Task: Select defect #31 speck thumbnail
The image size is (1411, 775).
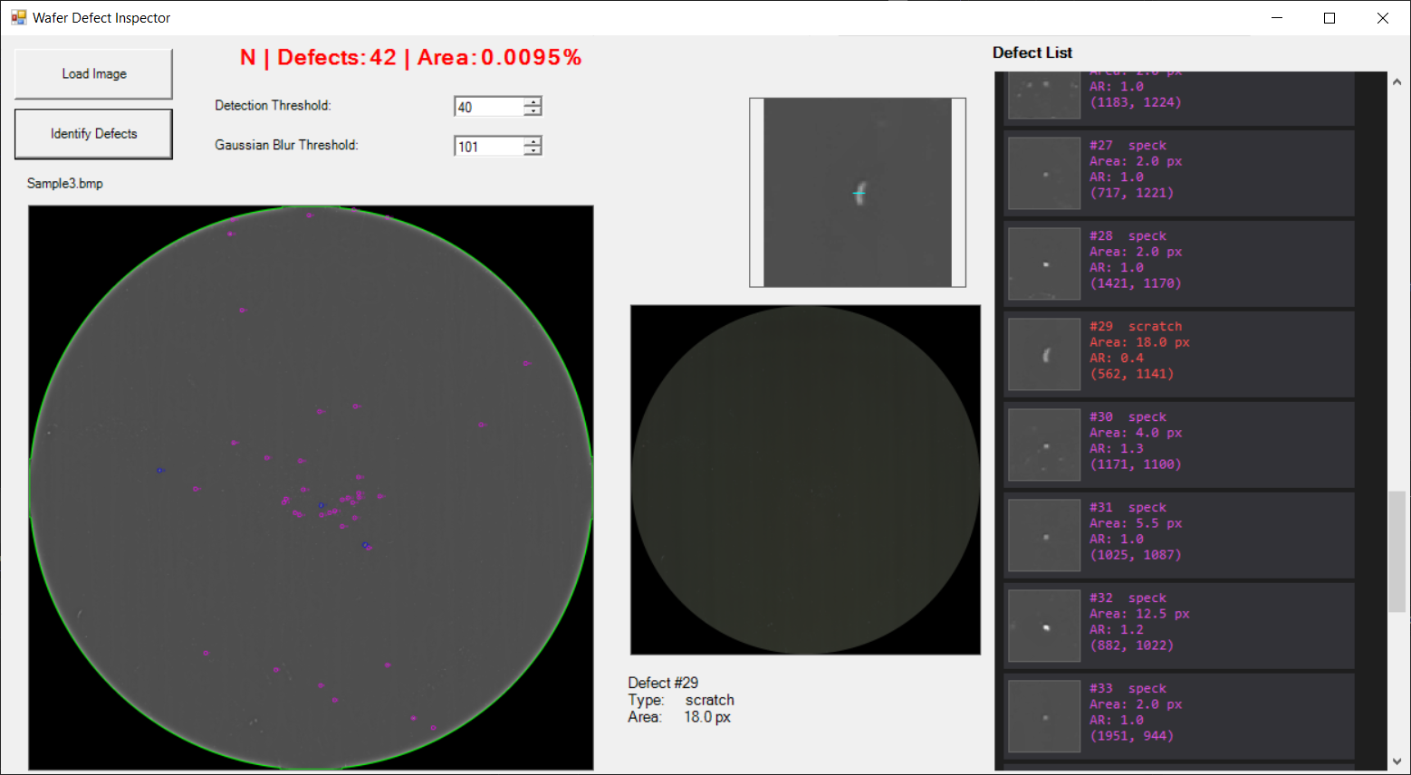Action: point(1044,535)
